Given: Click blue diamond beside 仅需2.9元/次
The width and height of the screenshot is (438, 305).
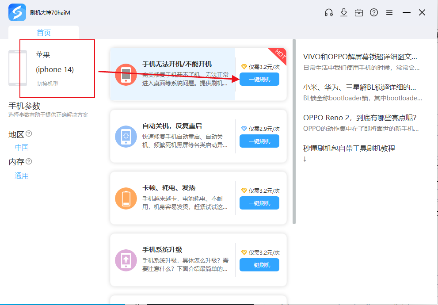Looking at the screenshot, I should (x=244, y=129).
